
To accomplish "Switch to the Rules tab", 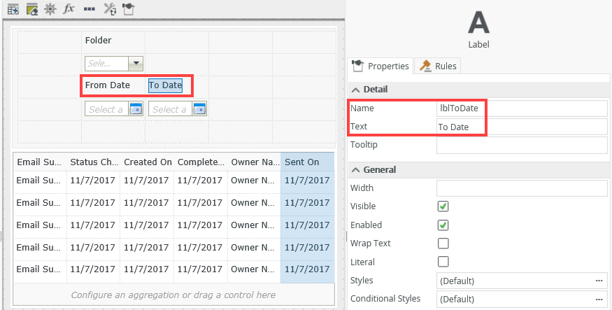I will (437, 66).
